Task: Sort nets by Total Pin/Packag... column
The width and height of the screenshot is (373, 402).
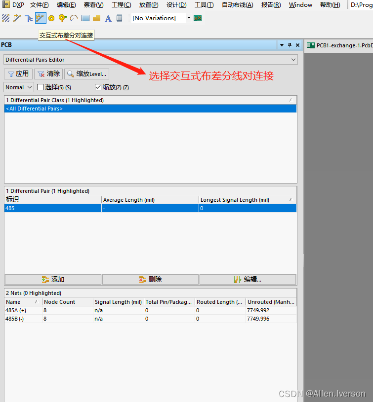Action: pos(169,302)
